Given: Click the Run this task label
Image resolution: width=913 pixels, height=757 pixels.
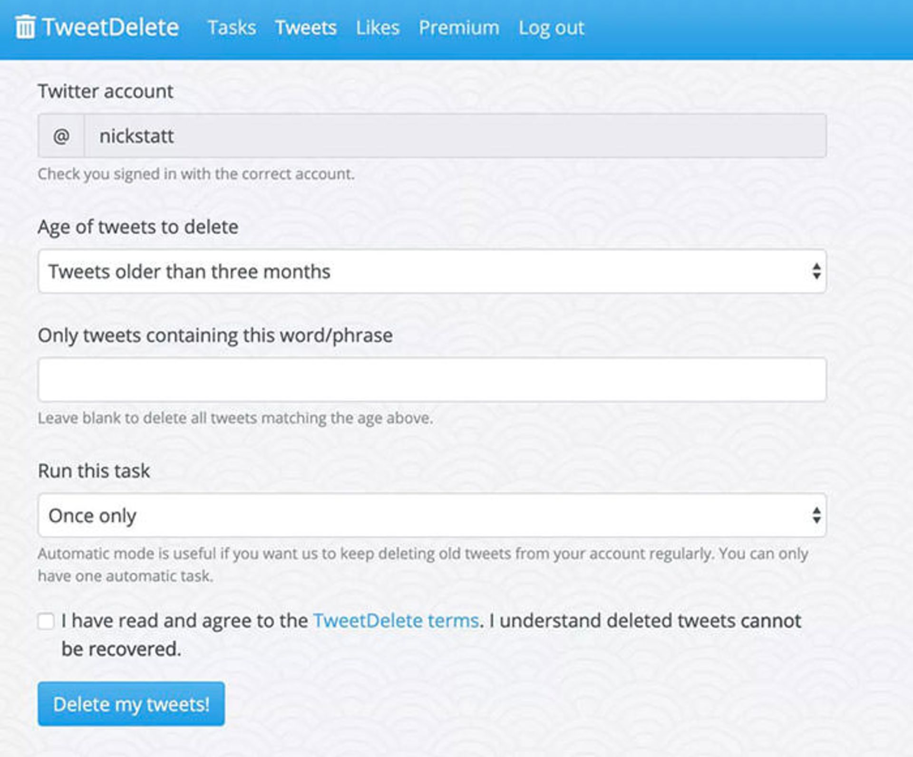Looking at the screenshot, I should click(x=94, y=471).
